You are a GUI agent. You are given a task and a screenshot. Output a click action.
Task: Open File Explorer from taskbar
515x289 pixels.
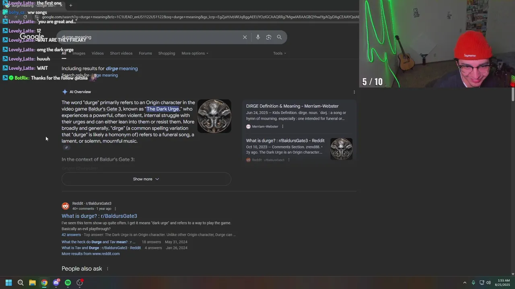click(x=32, y=283)
